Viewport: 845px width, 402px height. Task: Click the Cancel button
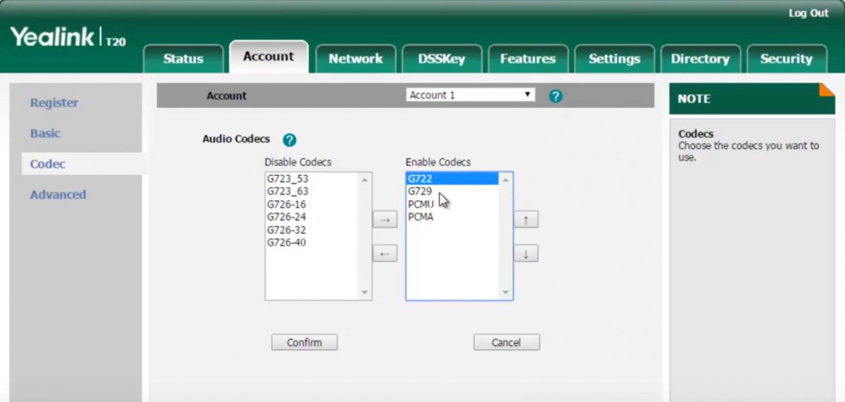(x=506, y=343)
